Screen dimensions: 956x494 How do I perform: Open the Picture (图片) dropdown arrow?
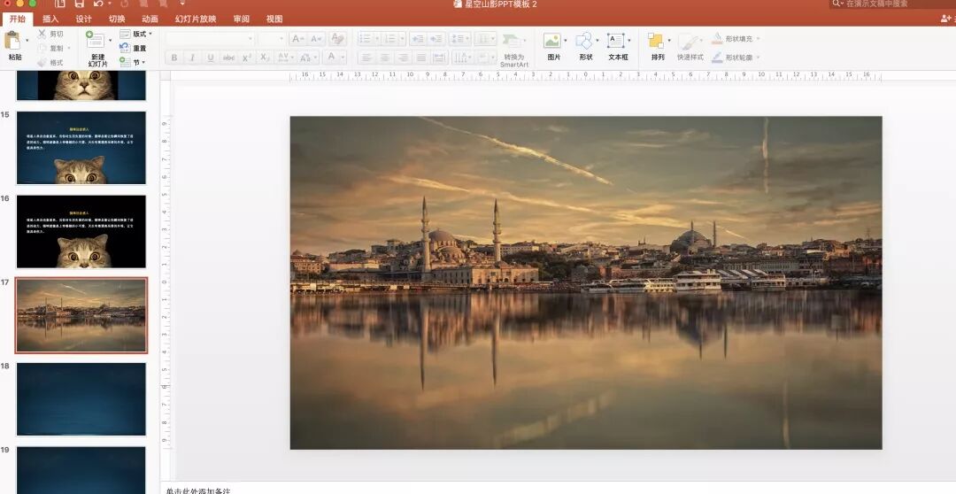[x=565, y=40]
